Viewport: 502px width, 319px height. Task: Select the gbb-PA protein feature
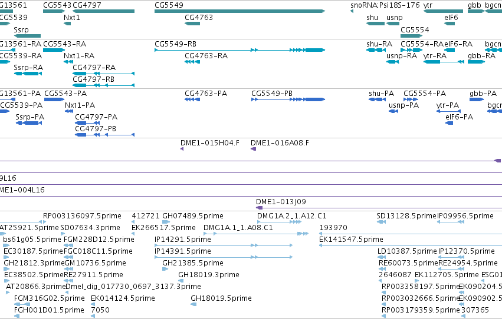477,99
